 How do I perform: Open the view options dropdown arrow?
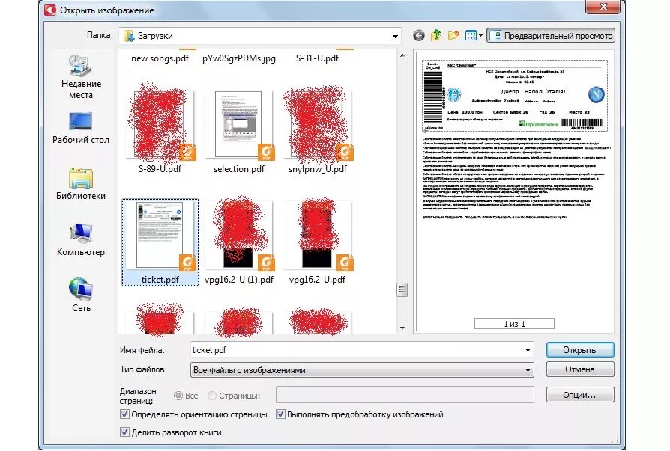click(480, 36)
